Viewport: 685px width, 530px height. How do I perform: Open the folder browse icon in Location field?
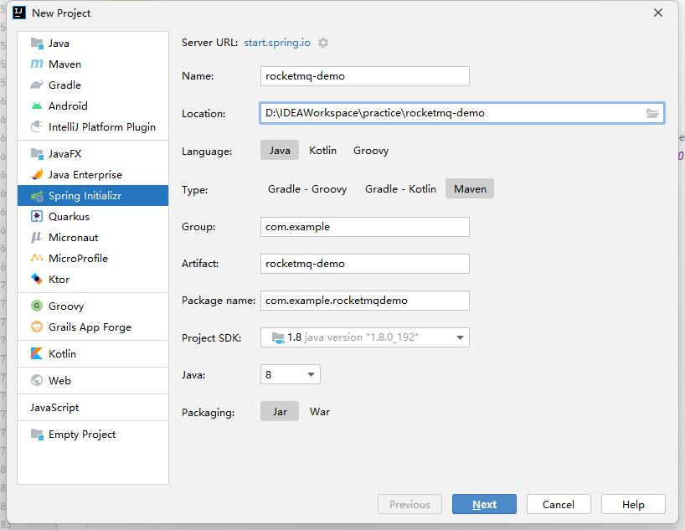652,114
